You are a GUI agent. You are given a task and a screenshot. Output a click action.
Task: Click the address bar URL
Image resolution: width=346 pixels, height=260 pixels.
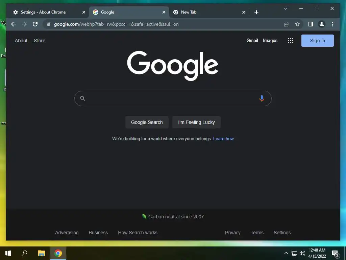tap(116, 24)
